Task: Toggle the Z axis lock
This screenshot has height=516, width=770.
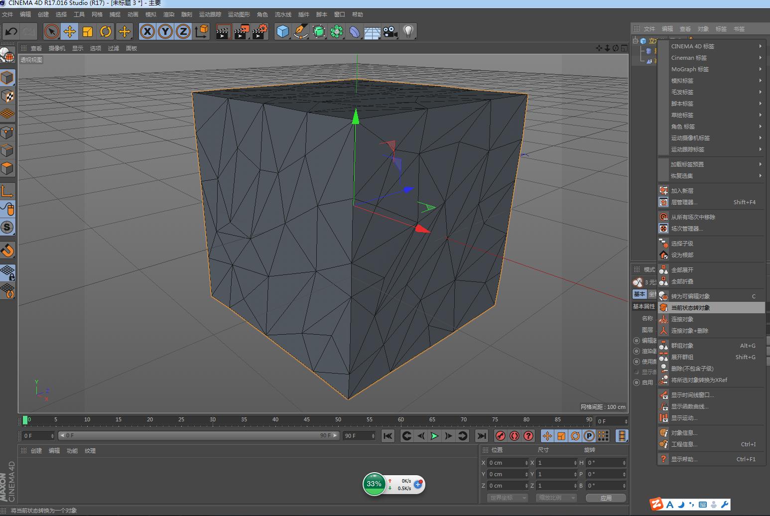Action: tap(183, 31)
